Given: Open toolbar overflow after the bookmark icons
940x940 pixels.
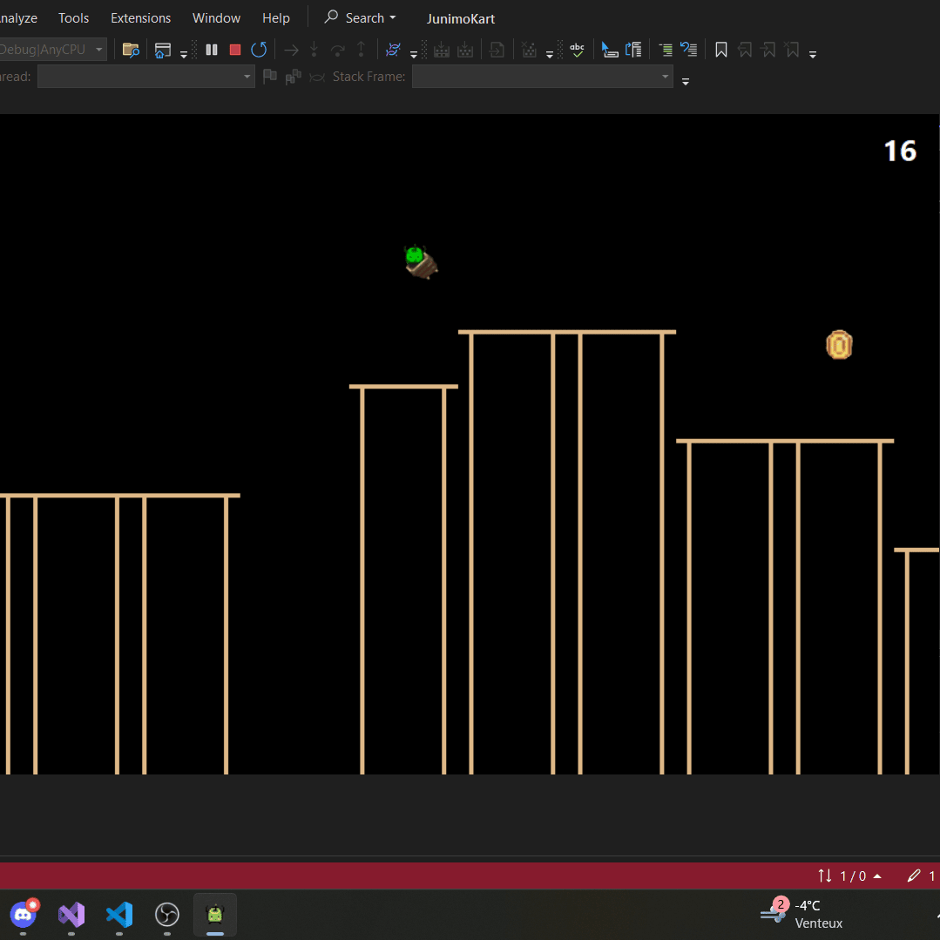Looking at the screenshot, I should tap(813, 55).
